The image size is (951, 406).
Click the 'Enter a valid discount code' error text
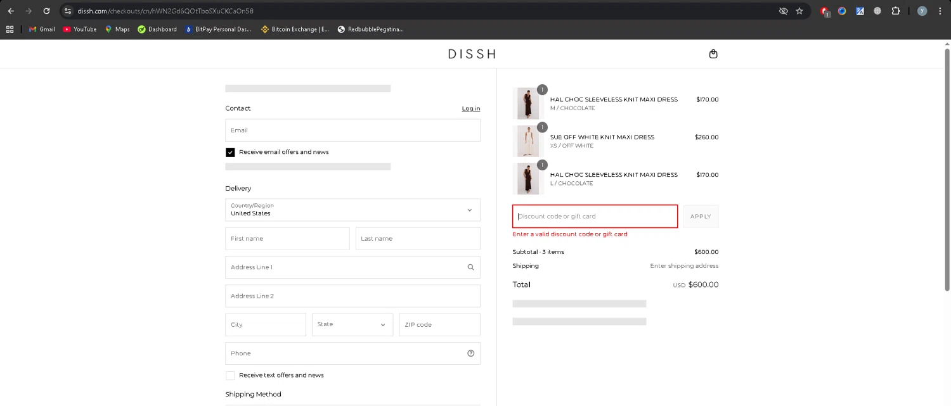click(570, 234)
